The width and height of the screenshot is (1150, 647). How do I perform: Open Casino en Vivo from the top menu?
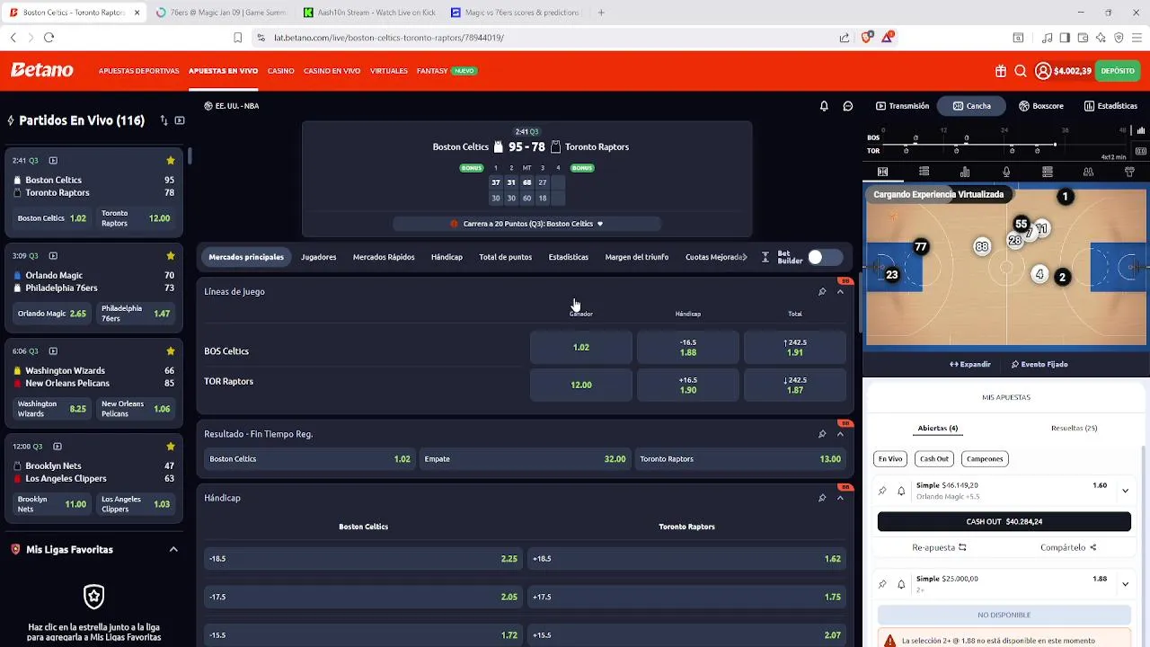tap(332, 71)
